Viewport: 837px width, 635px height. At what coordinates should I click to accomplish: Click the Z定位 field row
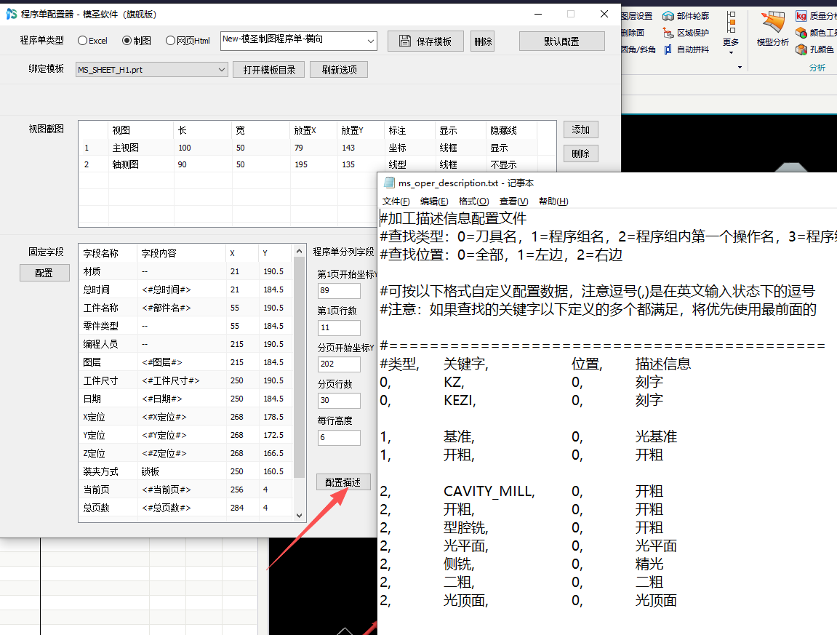point(185,453)
